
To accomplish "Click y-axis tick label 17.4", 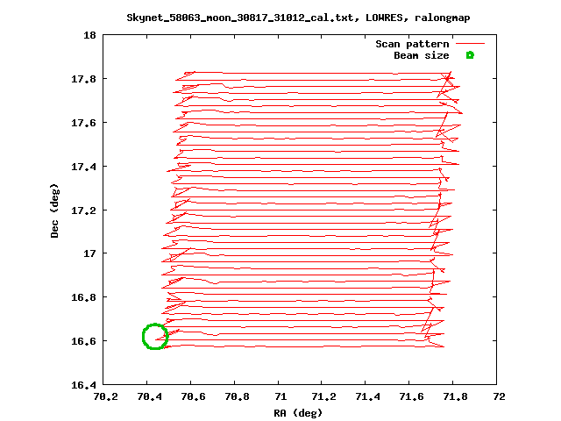I will [x=83, y=167].
